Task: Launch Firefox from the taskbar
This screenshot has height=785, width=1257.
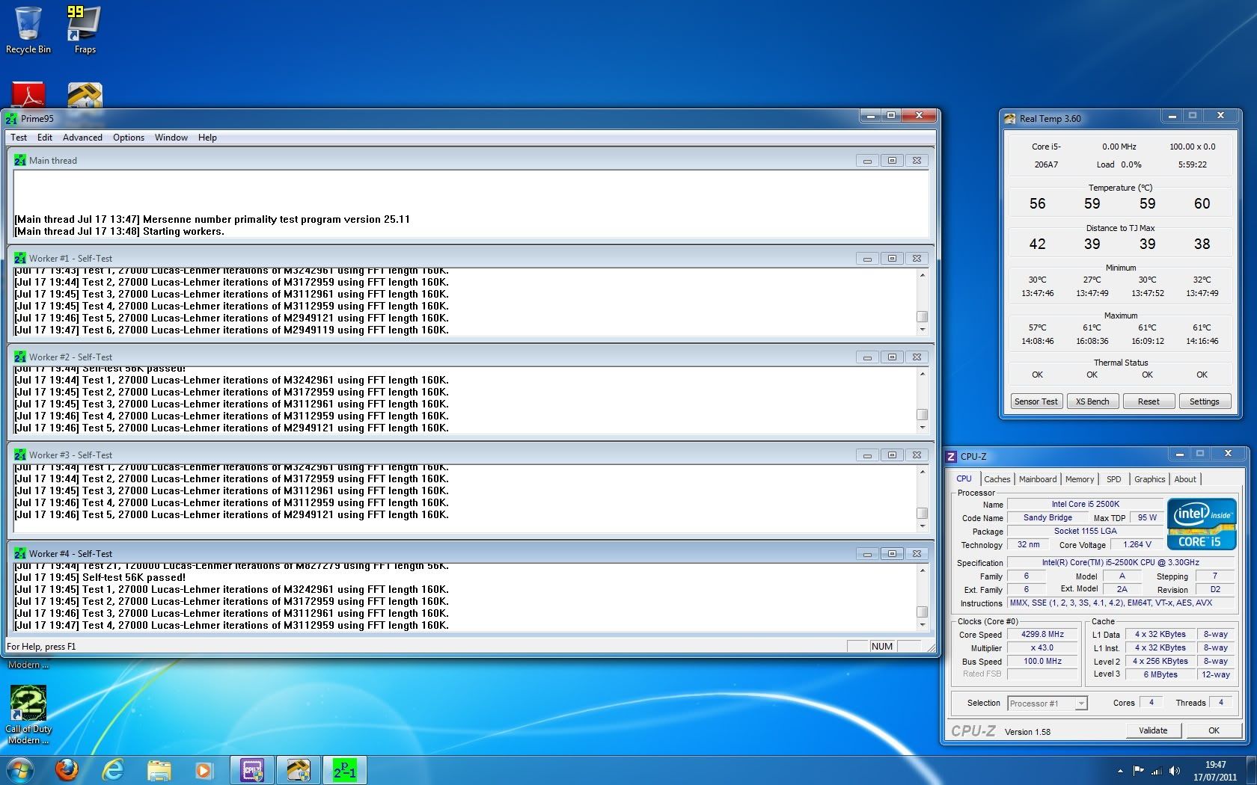Action: tap(67, 769)
